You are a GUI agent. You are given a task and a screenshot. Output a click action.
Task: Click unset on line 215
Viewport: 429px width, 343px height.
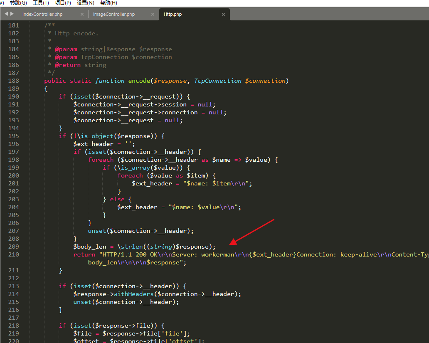(82, 302)
